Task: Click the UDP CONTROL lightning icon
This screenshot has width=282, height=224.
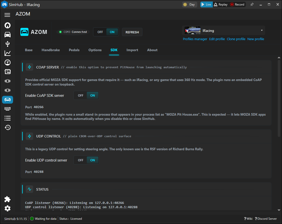Action: click(x=29, y=136)
